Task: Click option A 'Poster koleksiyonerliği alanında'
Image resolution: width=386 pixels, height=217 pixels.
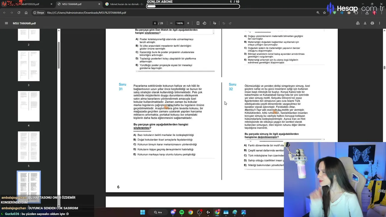Action: pyautogui.click(x=165, y=41)
